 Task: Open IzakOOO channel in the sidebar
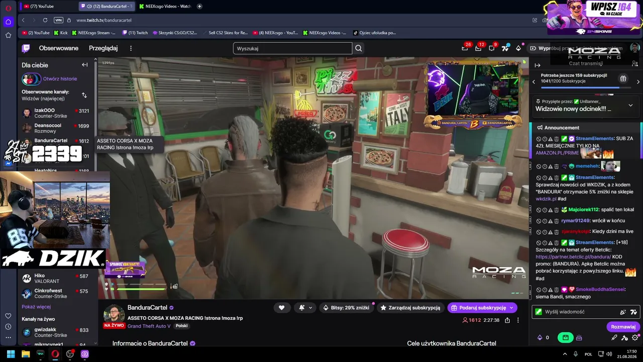(55, 113)
